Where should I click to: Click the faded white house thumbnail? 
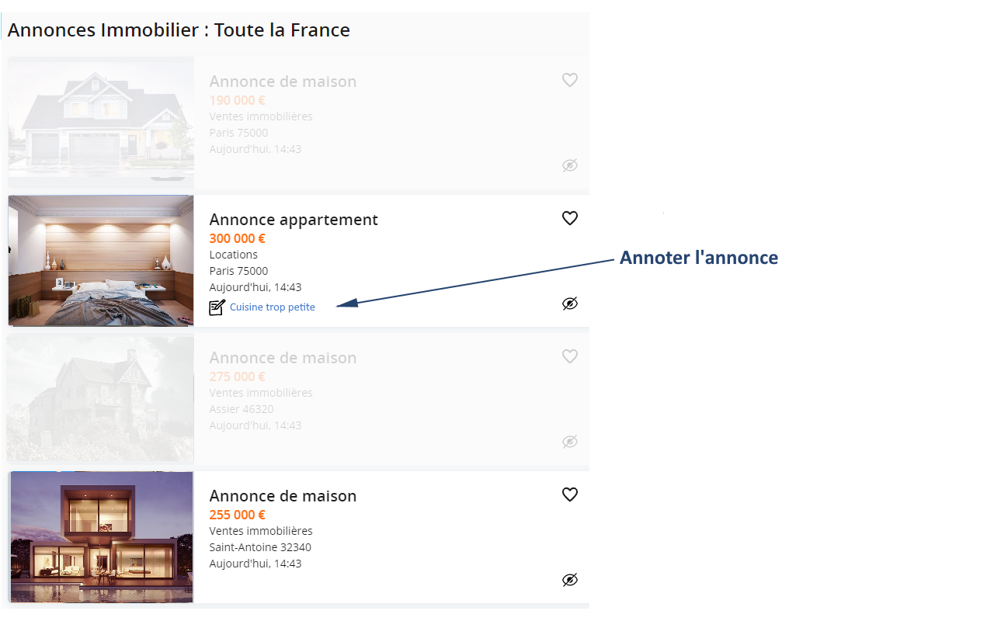[x=101, y=118]
